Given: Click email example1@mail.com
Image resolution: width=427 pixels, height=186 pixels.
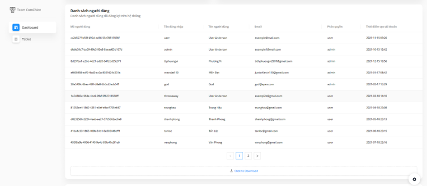Looking at the screenshot, I should coord(267,50).
